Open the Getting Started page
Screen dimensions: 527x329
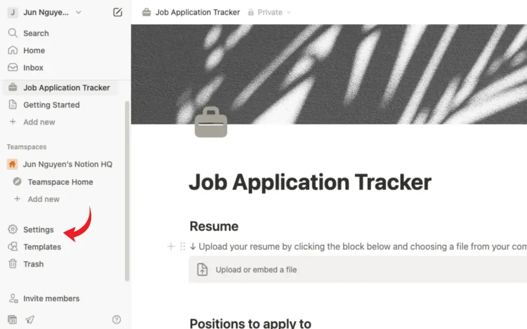[x=52, y=105]
